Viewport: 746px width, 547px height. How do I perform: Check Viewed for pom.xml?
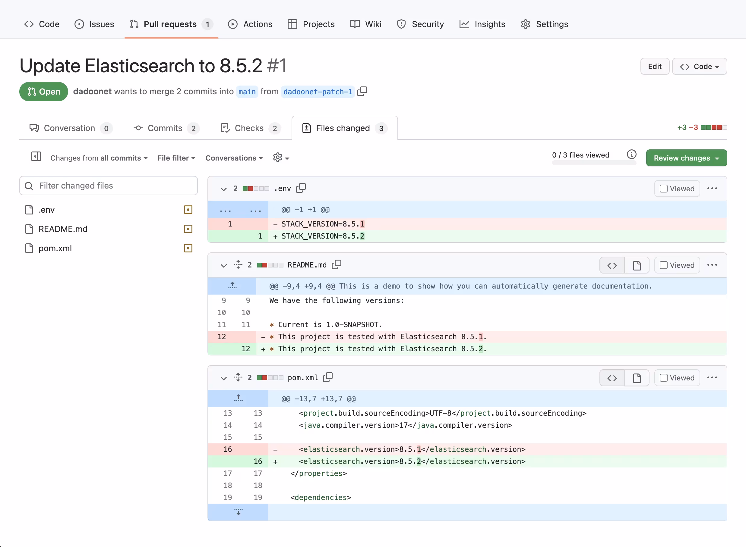click(663, 378)
